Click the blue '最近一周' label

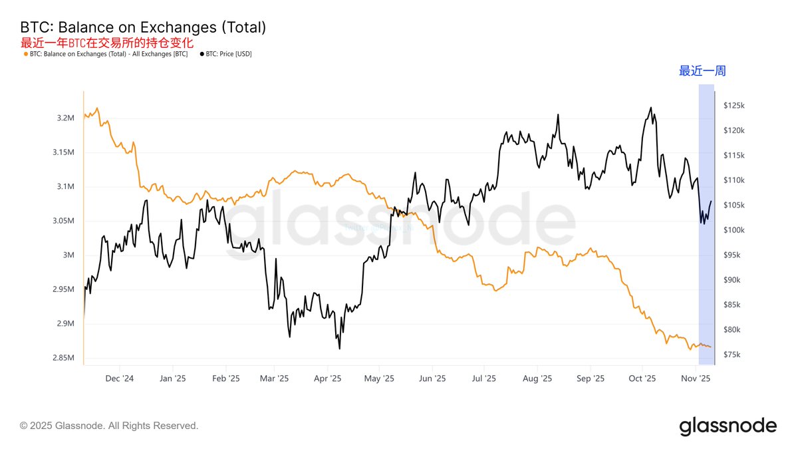point(702,71)
